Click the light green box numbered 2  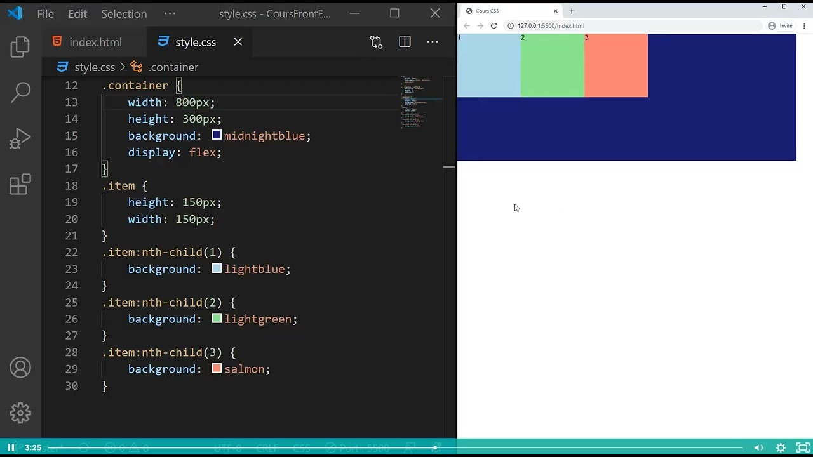point(553,65)
